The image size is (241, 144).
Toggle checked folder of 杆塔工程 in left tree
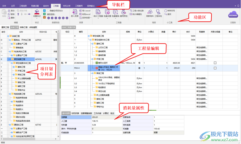pos(16,71)
